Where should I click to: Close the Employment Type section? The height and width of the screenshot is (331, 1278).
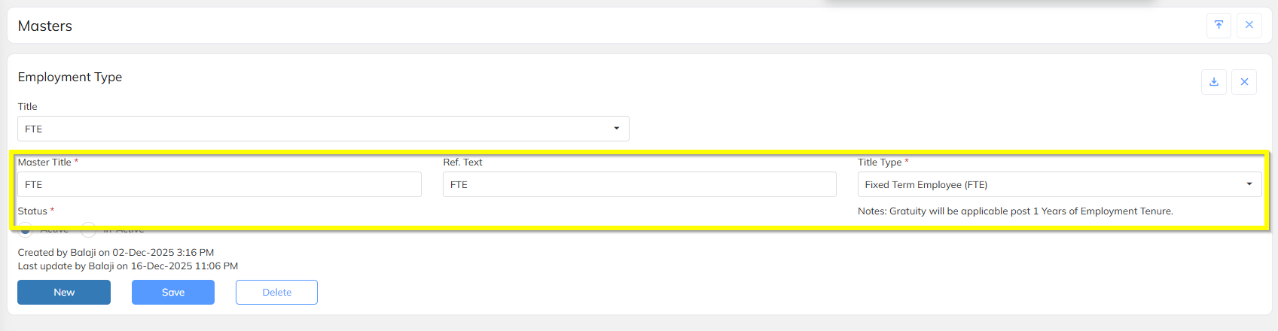point(1244,82)
